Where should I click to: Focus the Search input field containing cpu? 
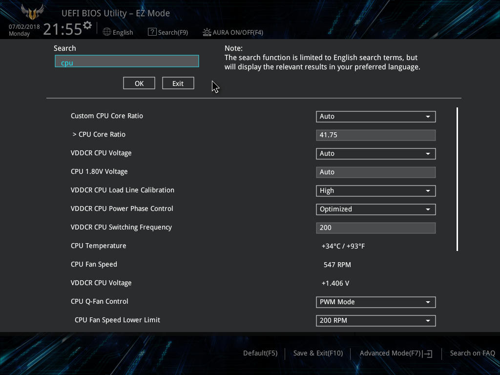[127, 61]
